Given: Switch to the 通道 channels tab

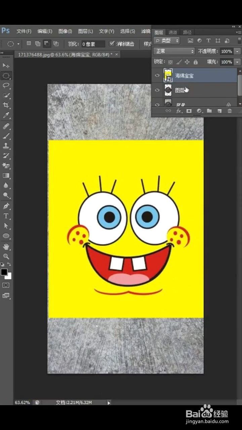Looking at the screenshot, I should click(173, 33).
